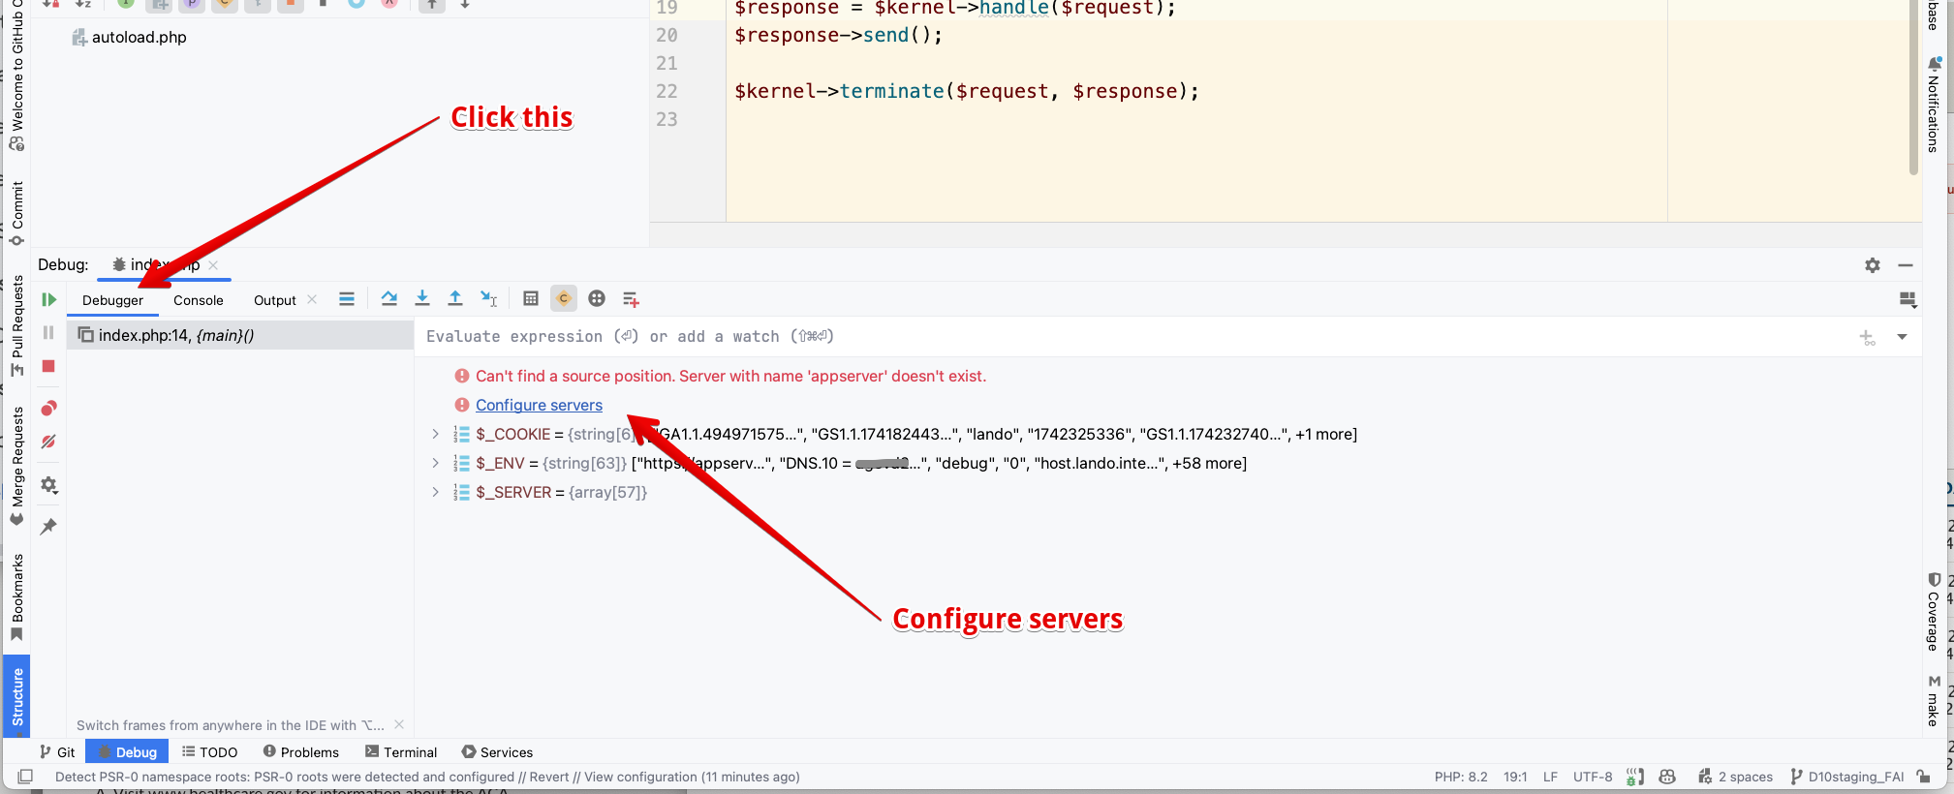Click the Step Over icon
1954x794 pixels.
click(389, 299)
